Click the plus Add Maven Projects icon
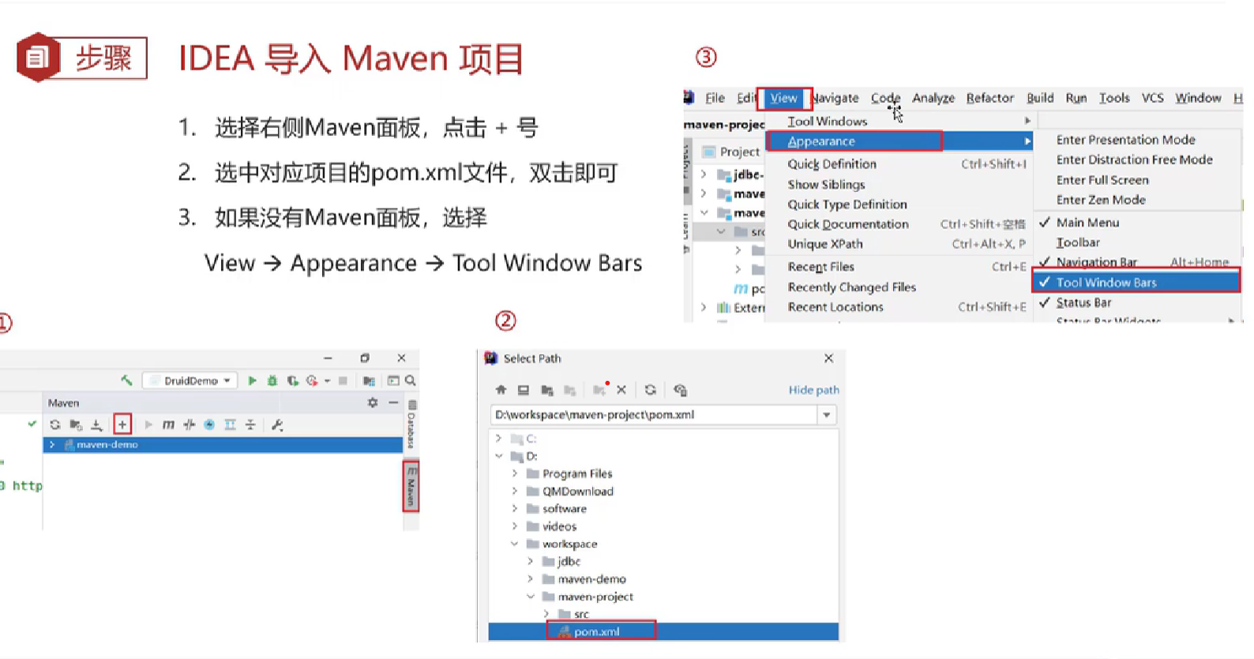Viewport: 1254px width, 659px height. [x=122, y=424]
